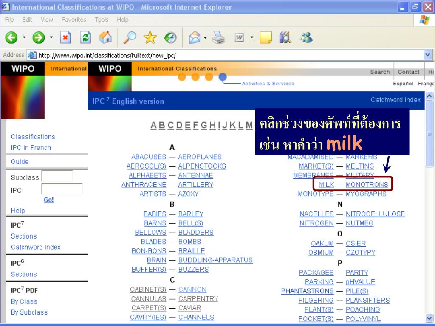Screen dimensions: 435x326
Task: Click the Go! link in sidebar
Action: click(49, 200)
